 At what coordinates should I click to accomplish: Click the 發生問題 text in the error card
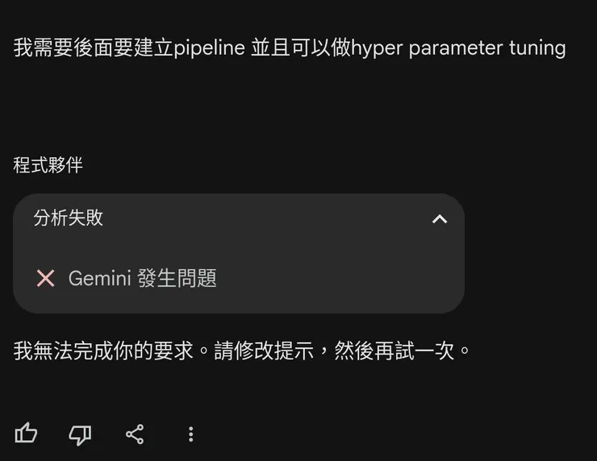coord(178,278)
